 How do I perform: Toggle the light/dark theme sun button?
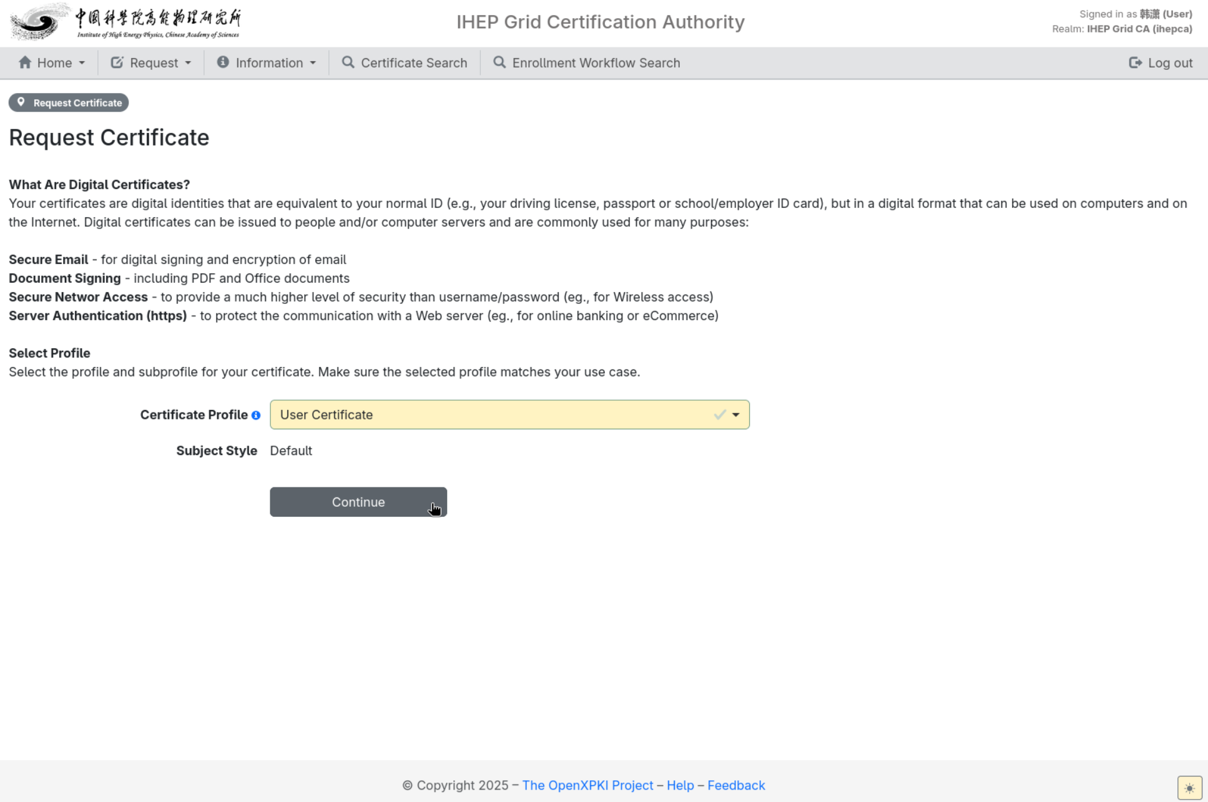(x=1189, y=788)
